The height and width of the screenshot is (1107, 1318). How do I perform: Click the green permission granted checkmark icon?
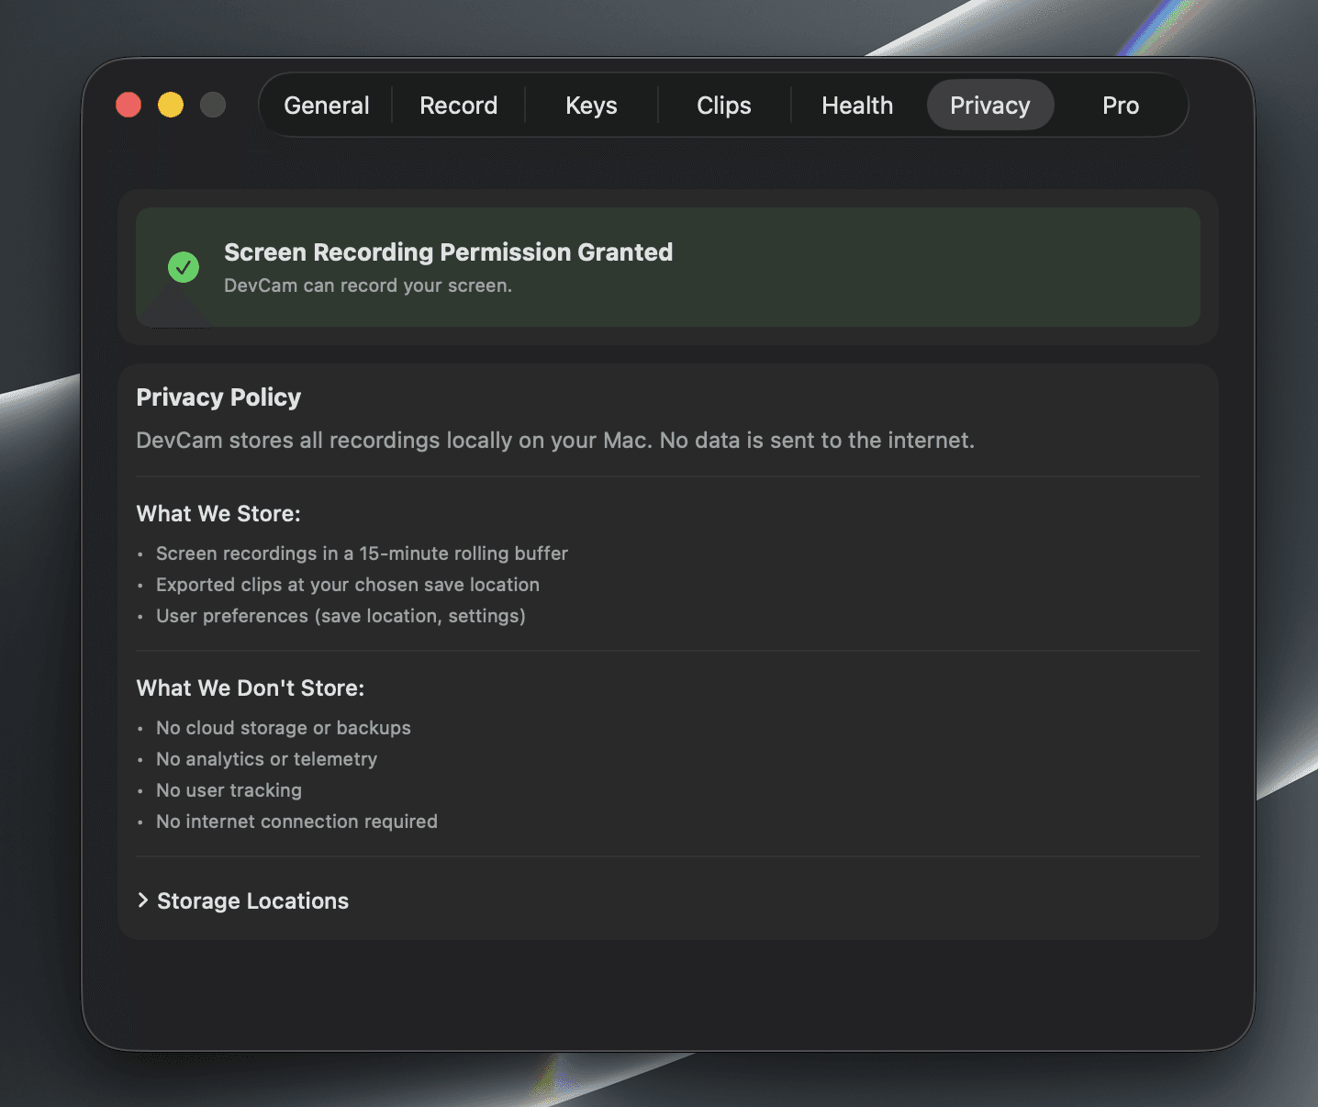pos(184,267)
